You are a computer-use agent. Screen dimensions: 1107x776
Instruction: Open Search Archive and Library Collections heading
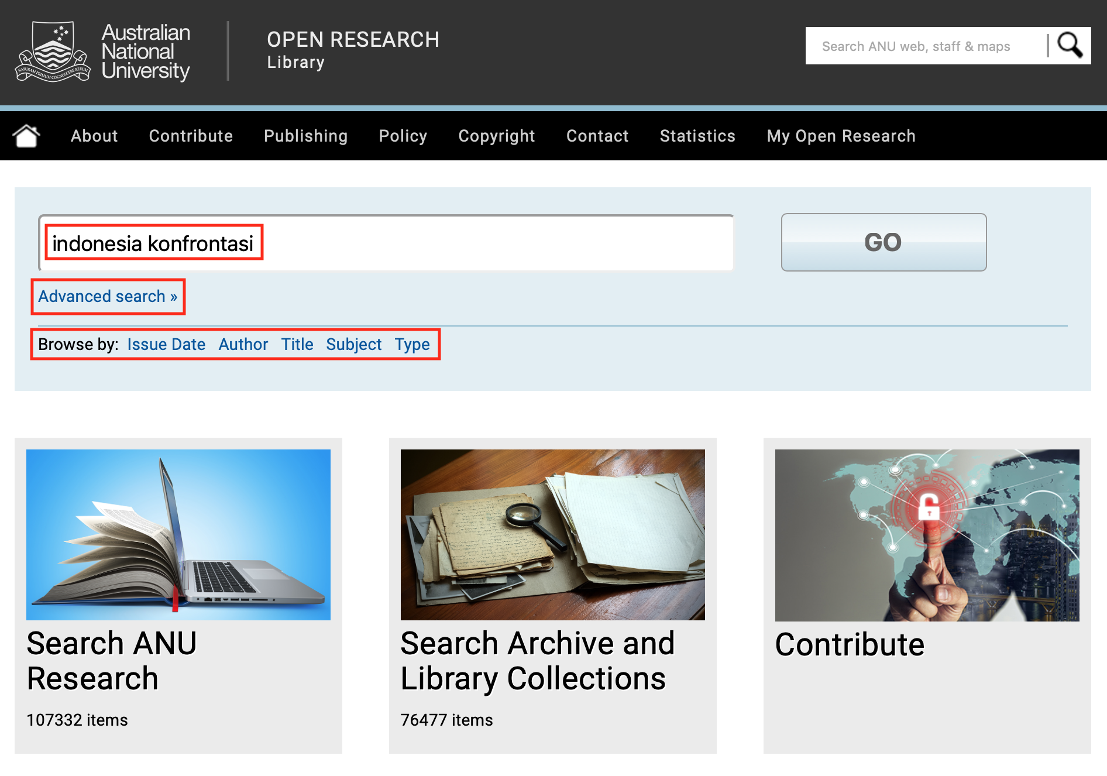538,661
